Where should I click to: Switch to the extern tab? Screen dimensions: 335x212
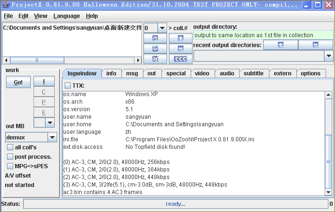click(x=283, y=73)
